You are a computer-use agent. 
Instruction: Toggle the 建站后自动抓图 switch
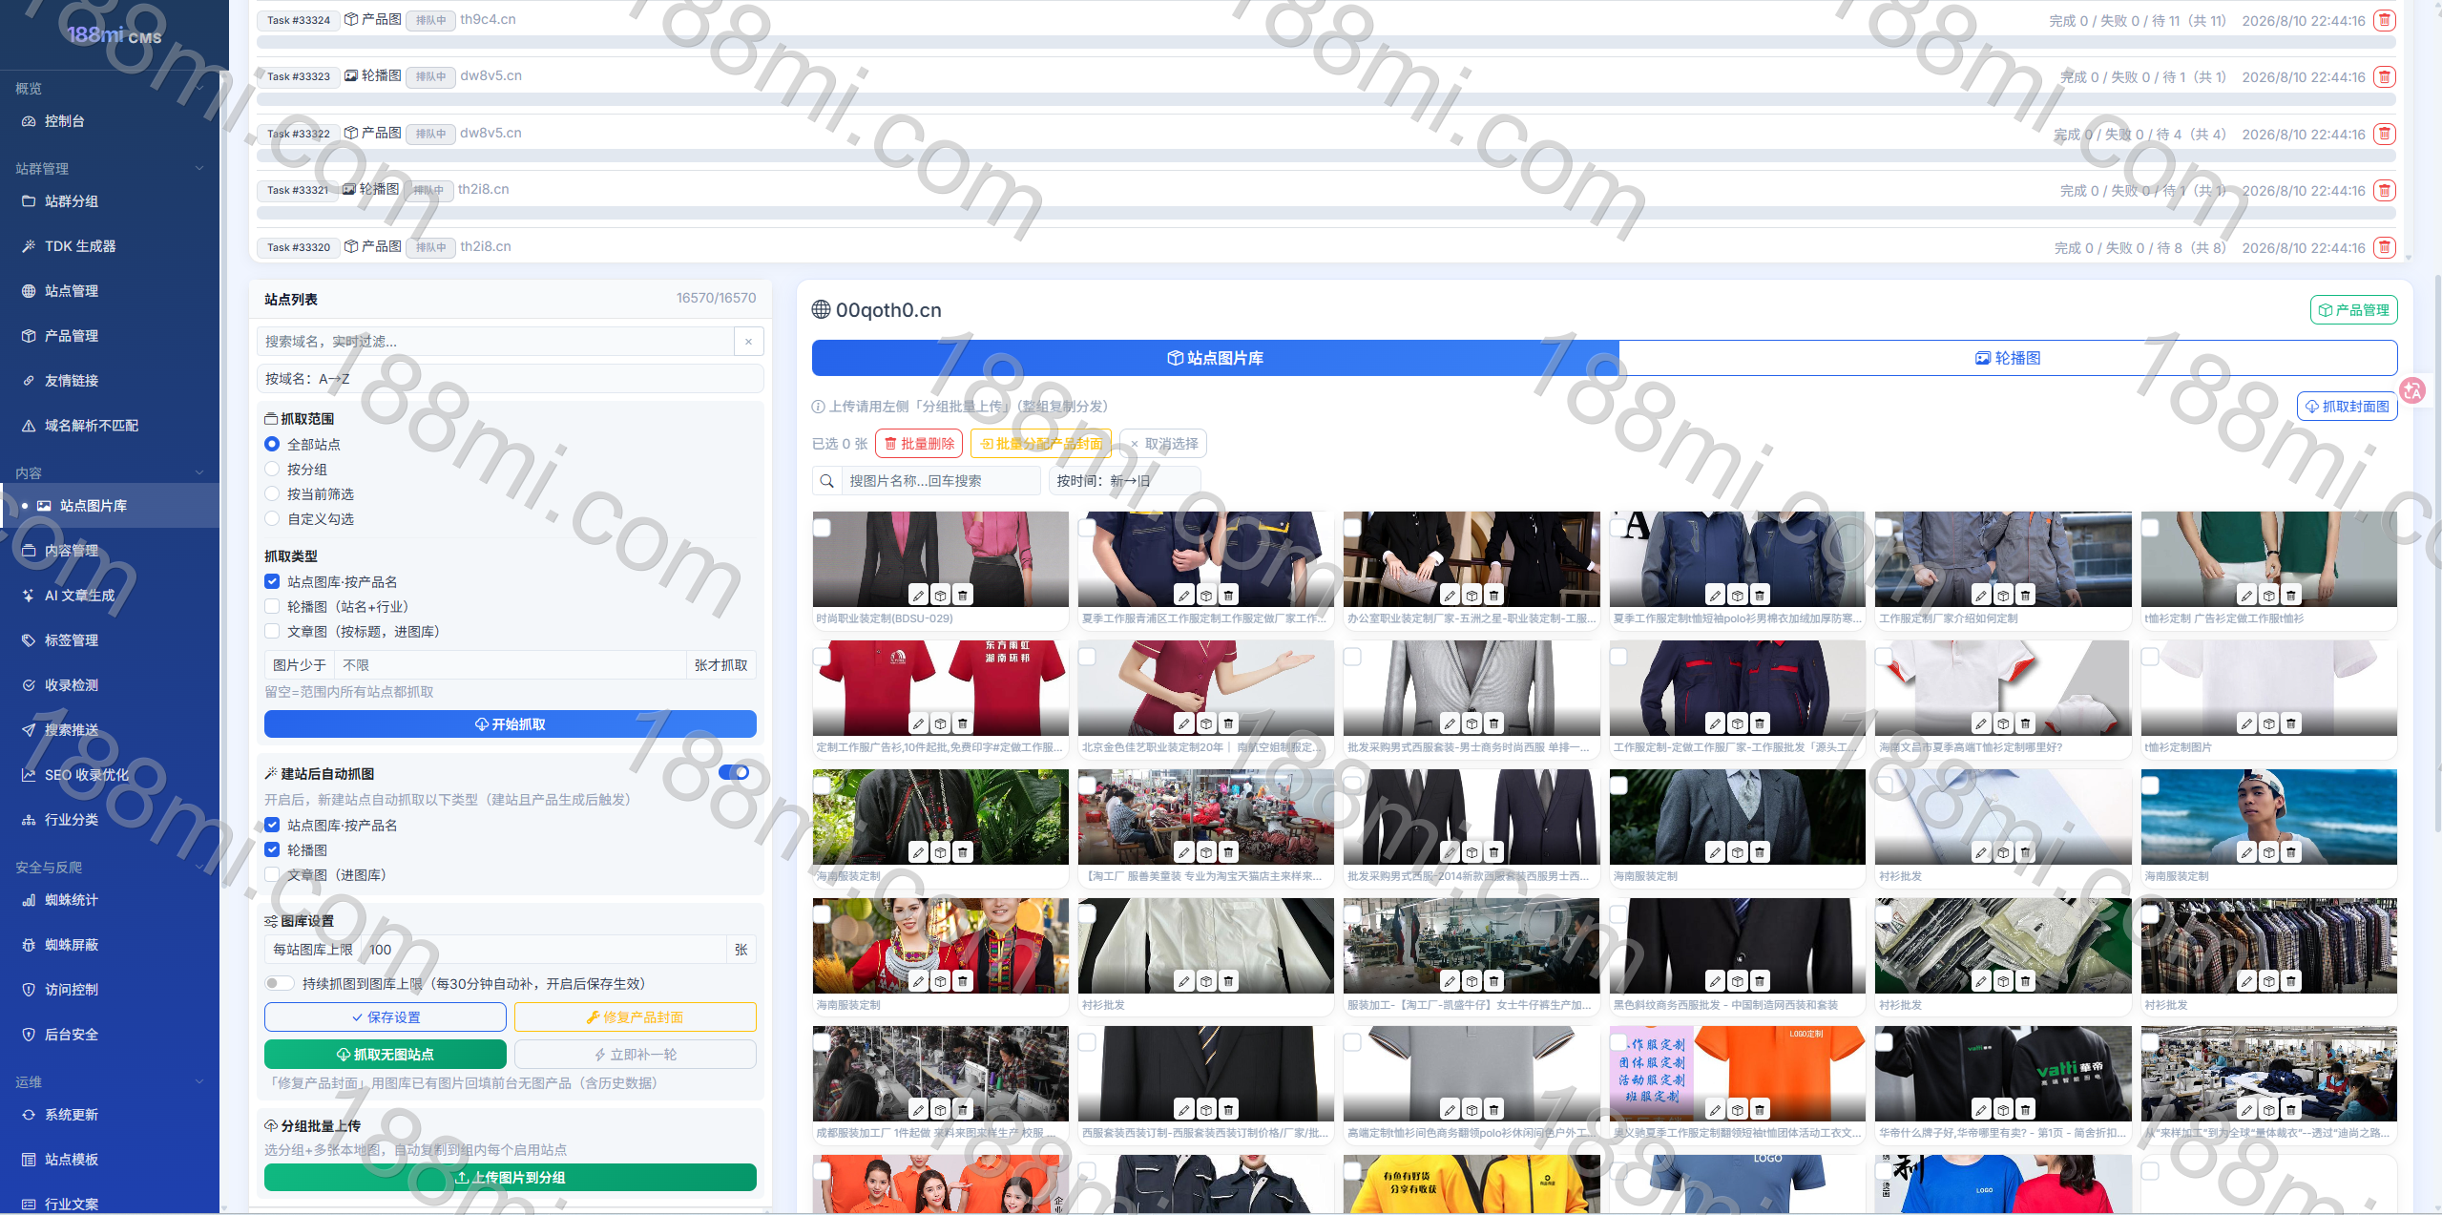734,773
